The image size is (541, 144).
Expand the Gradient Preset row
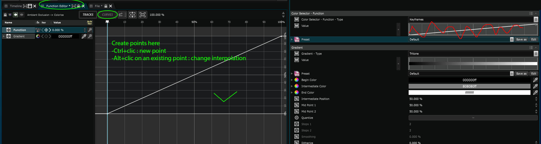point(292,74)
